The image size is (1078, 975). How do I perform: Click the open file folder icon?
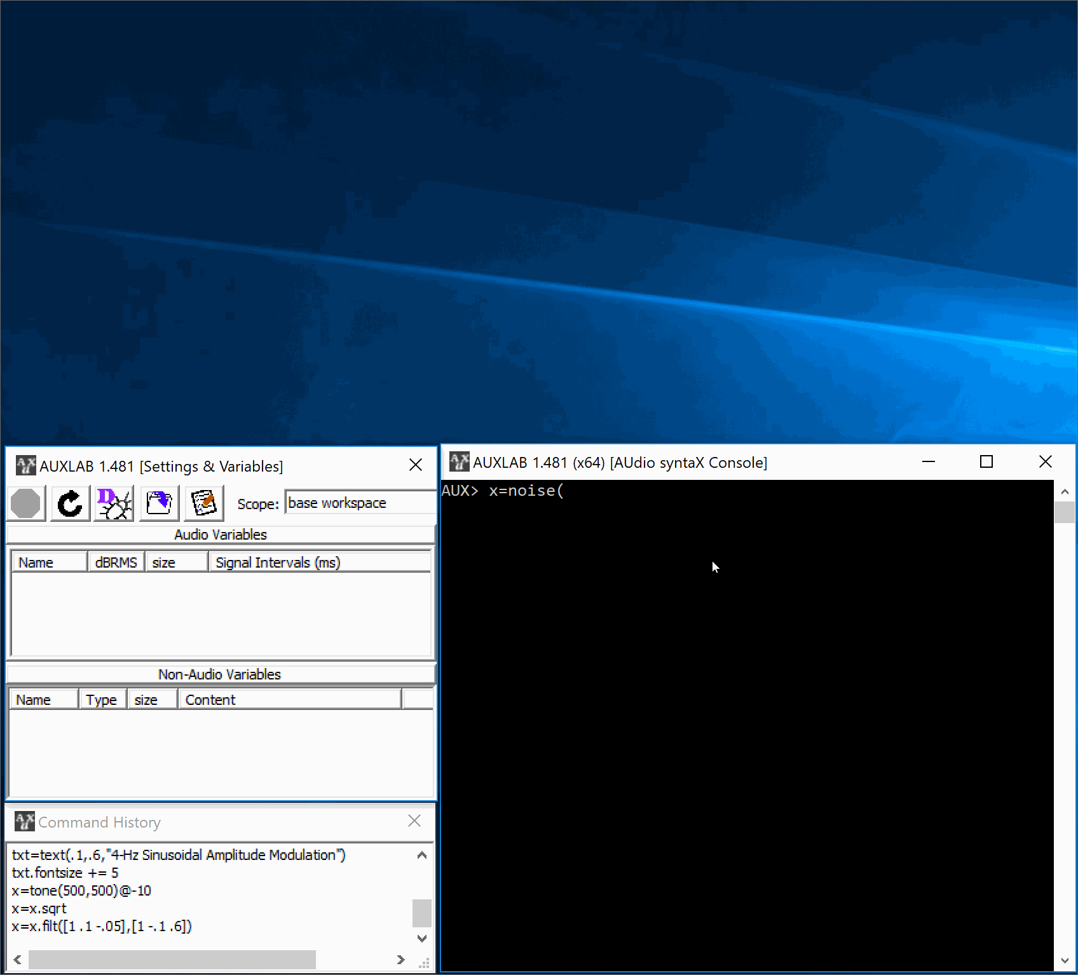click(x=159, y=504)
